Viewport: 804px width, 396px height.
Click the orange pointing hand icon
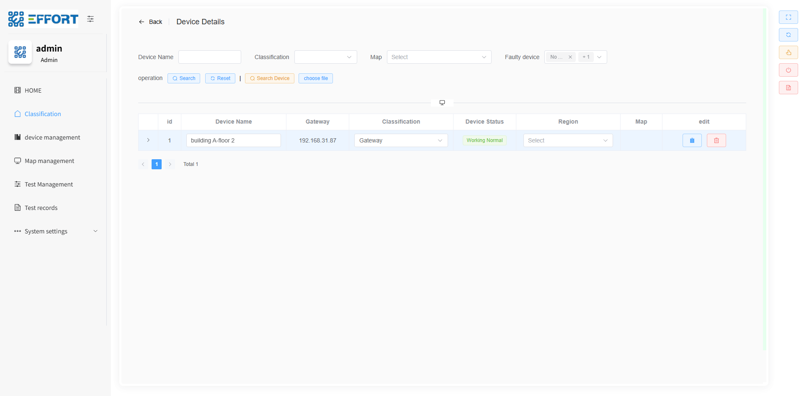[x=788, y=52]
